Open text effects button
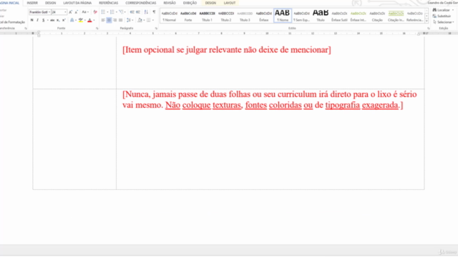Viewport: 458px width, 257px height. [72, 20]
